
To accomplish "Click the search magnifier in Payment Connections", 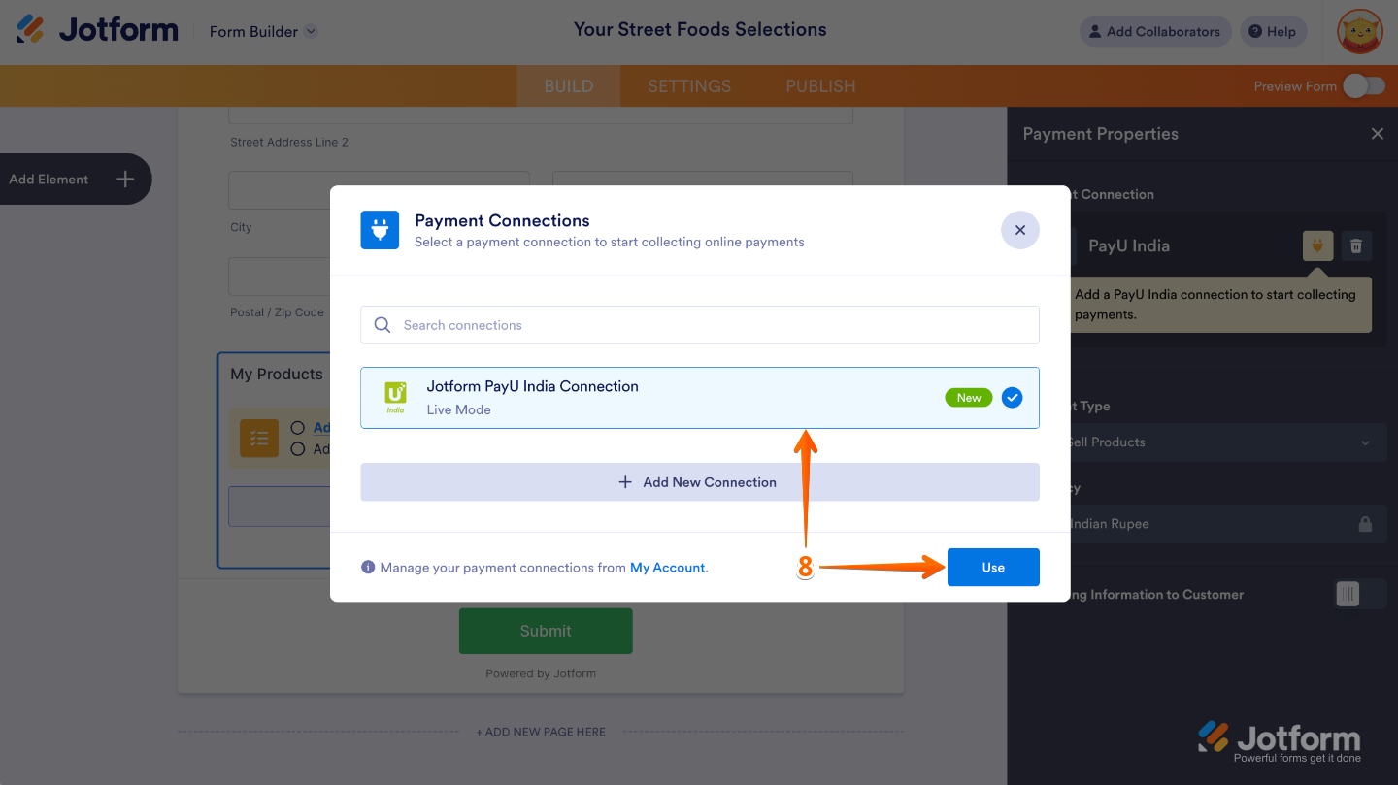I will point(382,324).
